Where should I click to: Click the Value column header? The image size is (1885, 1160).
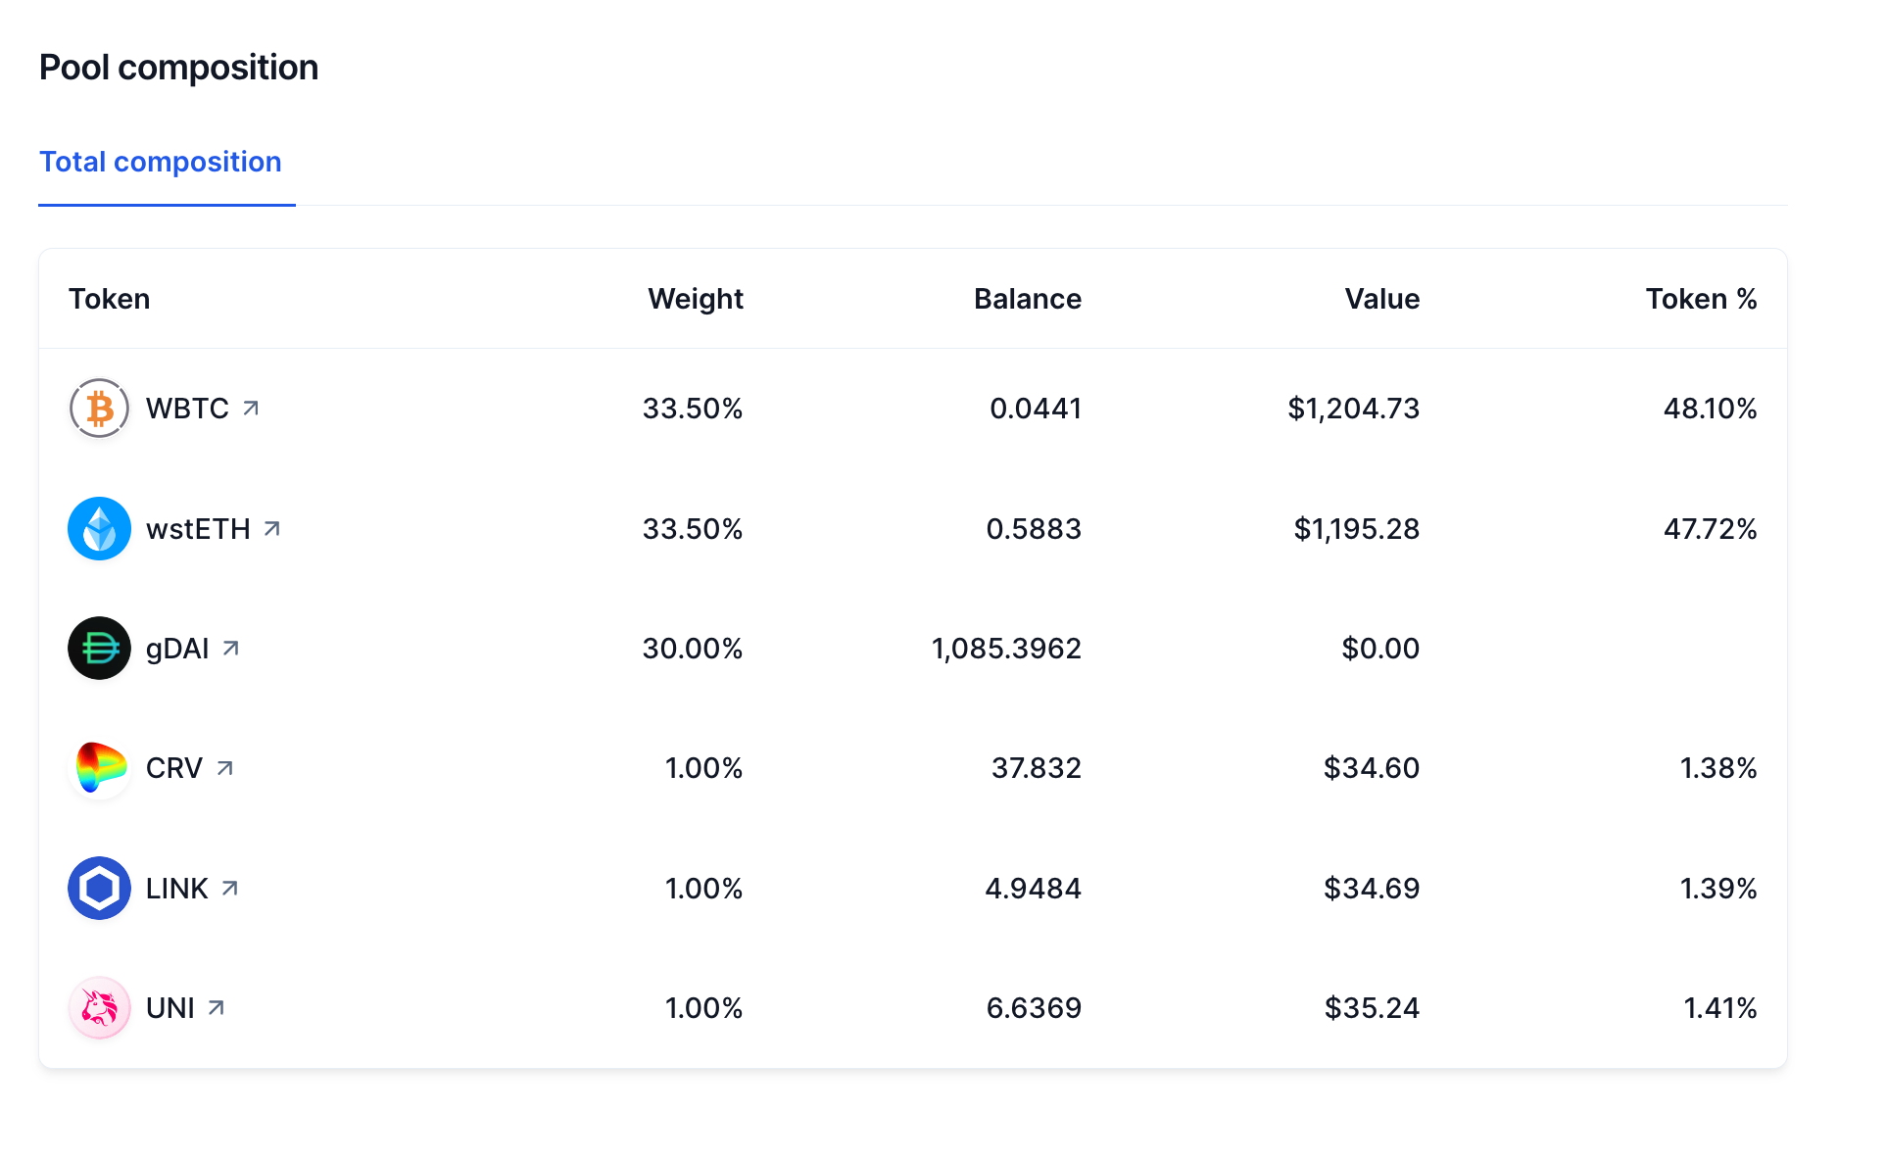1382,299
